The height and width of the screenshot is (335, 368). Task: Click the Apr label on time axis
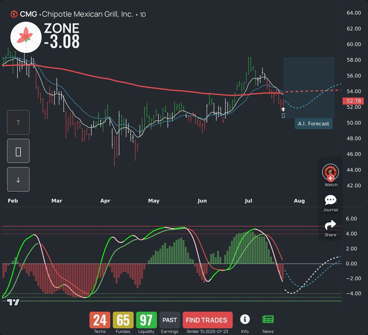coord(105,201)
